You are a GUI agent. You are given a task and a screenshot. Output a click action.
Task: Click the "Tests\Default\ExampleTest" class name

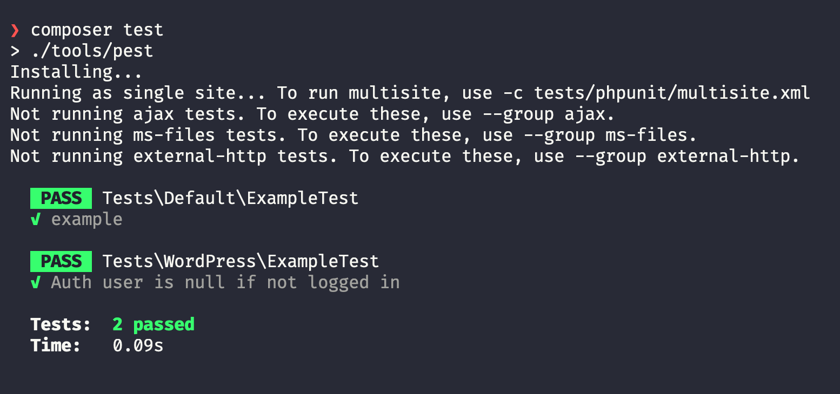(230, 199)
